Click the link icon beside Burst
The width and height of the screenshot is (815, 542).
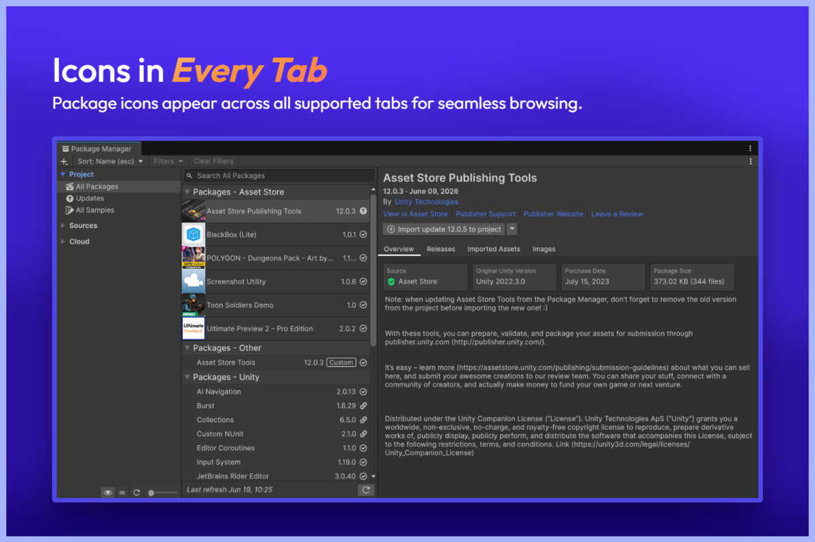363,406
